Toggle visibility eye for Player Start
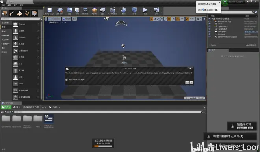 210,29
